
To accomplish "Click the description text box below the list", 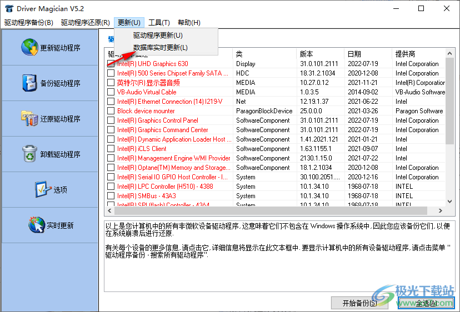I will [279, 256].
